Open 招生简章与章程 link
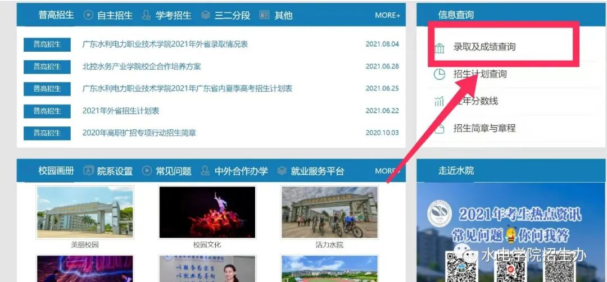This screenshot has width=607, height=282. tap(484, 128)
